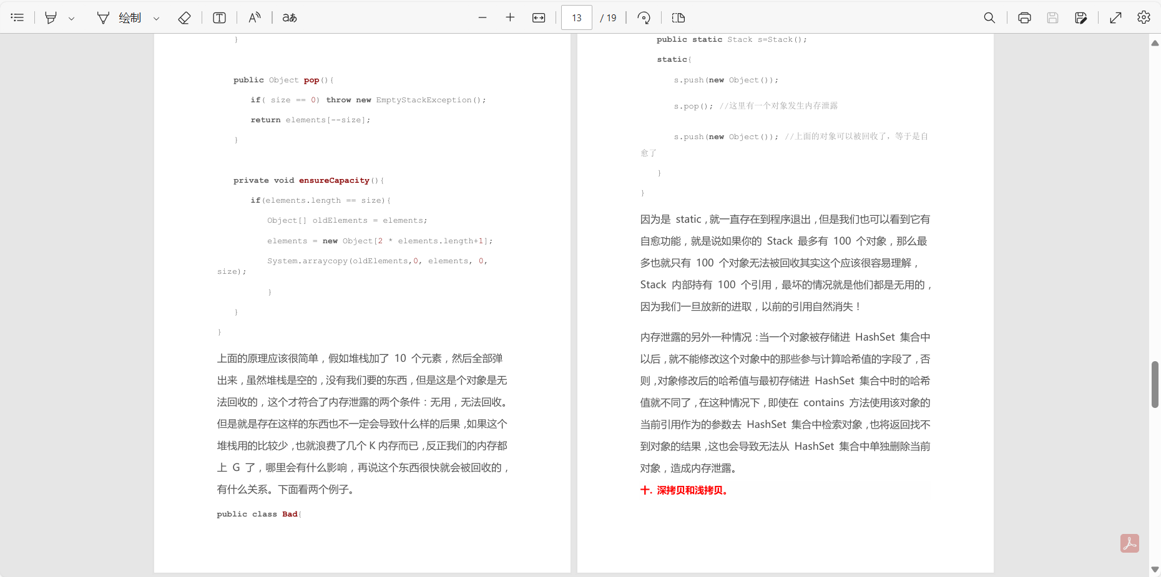
Task: Expand the highlighter color options dropdown
Action: pyautogui.click(x=71, y=18)
